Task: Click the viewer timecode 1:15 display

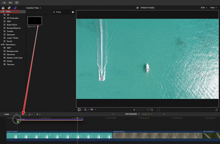Action: tap(145, 110)
